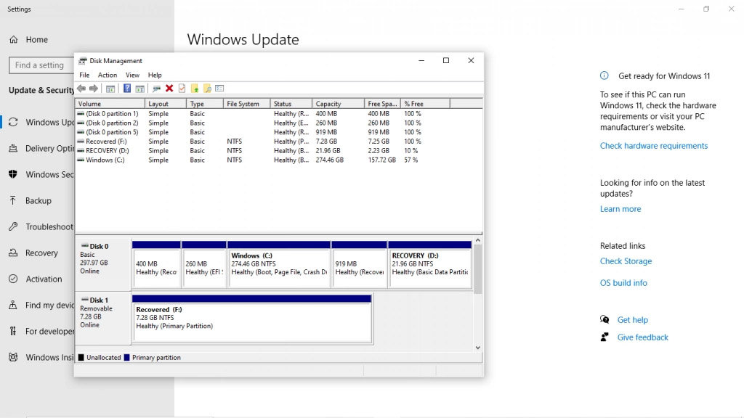Sort by the File System column header
The width and height of the screenshot is (744, 418).
(x=247, y=104)
